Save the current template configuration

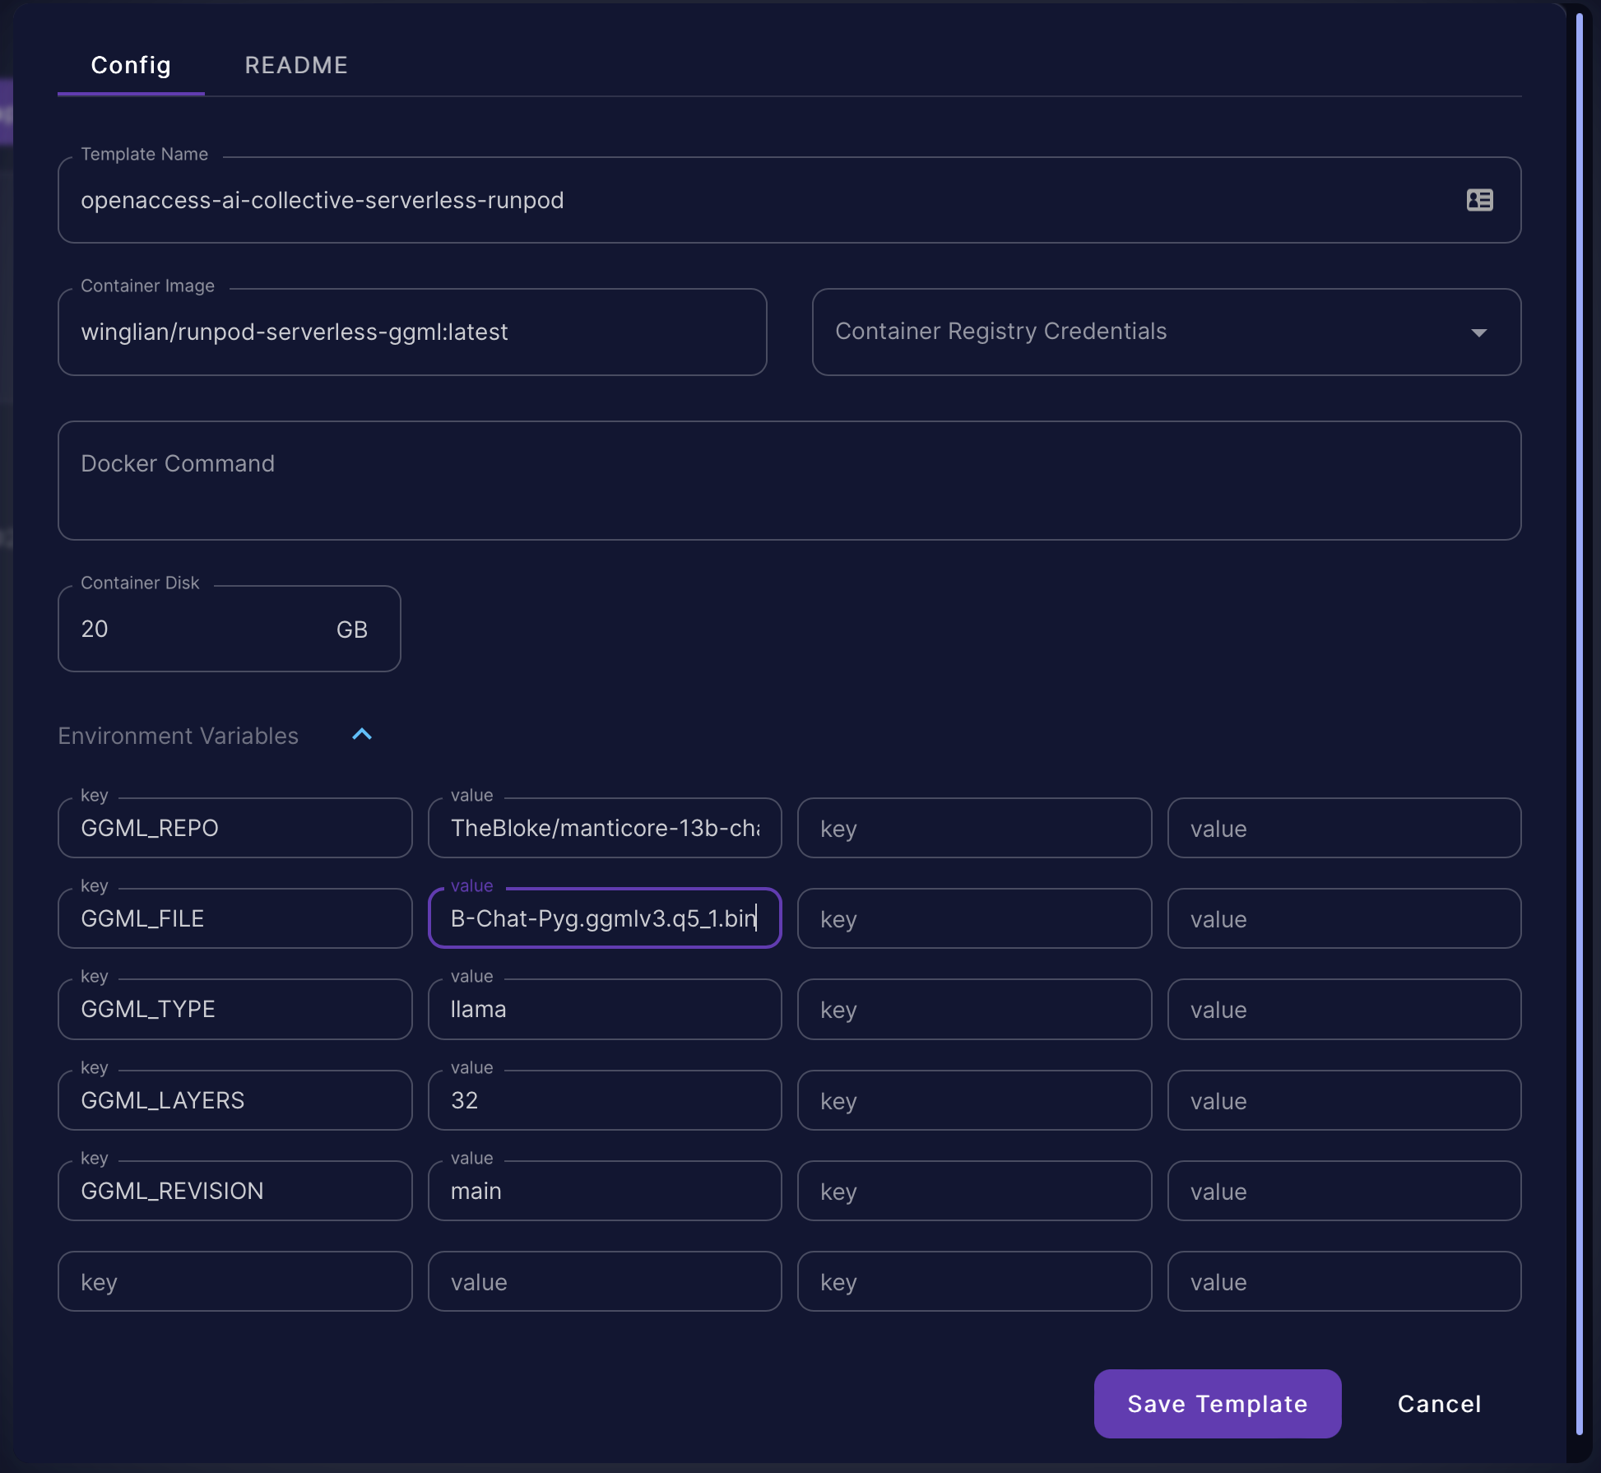tap(1218, 1402)
